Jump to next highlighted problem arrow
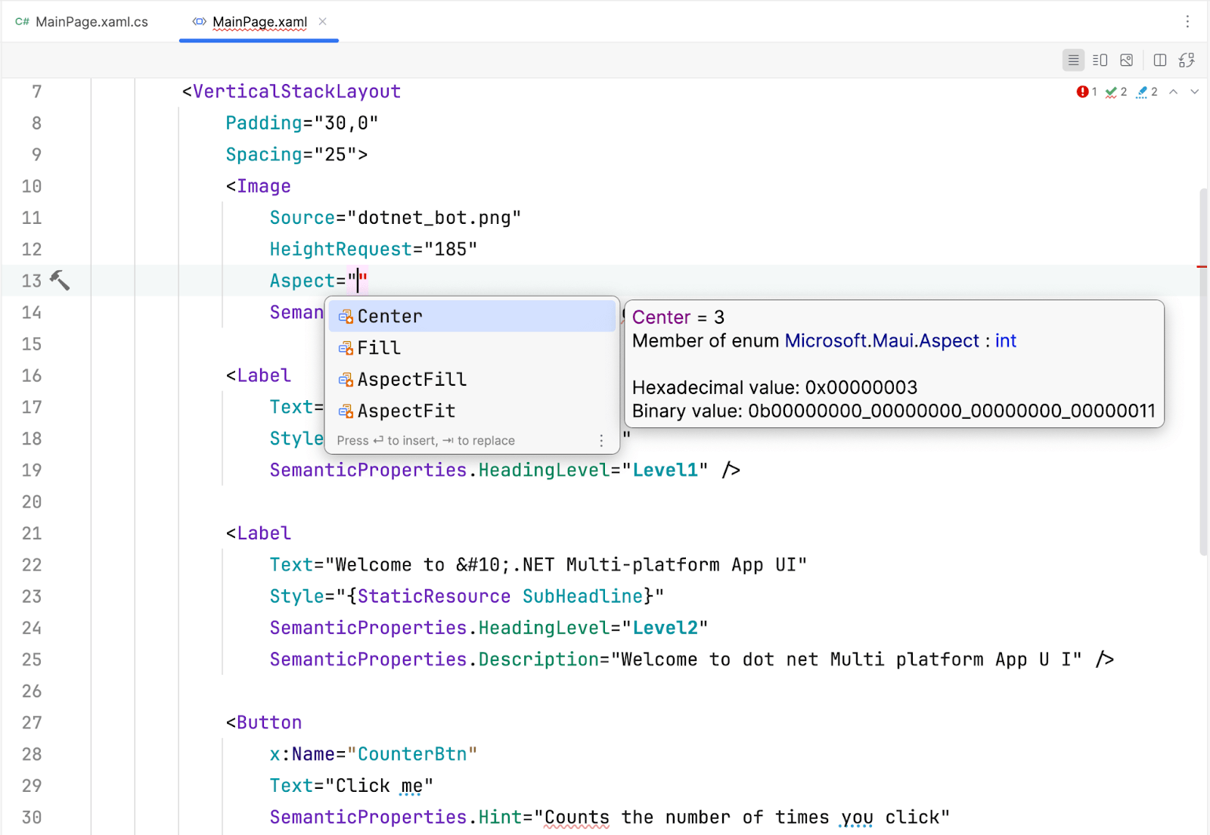Screen dimensions: 1210x835 click(x=1194, y=92)
